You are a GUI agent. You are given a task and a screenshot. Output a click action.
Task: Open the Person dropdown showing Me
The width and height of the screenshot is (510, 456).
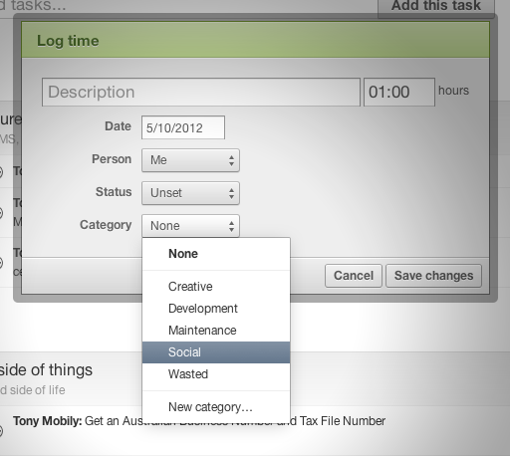190,160
